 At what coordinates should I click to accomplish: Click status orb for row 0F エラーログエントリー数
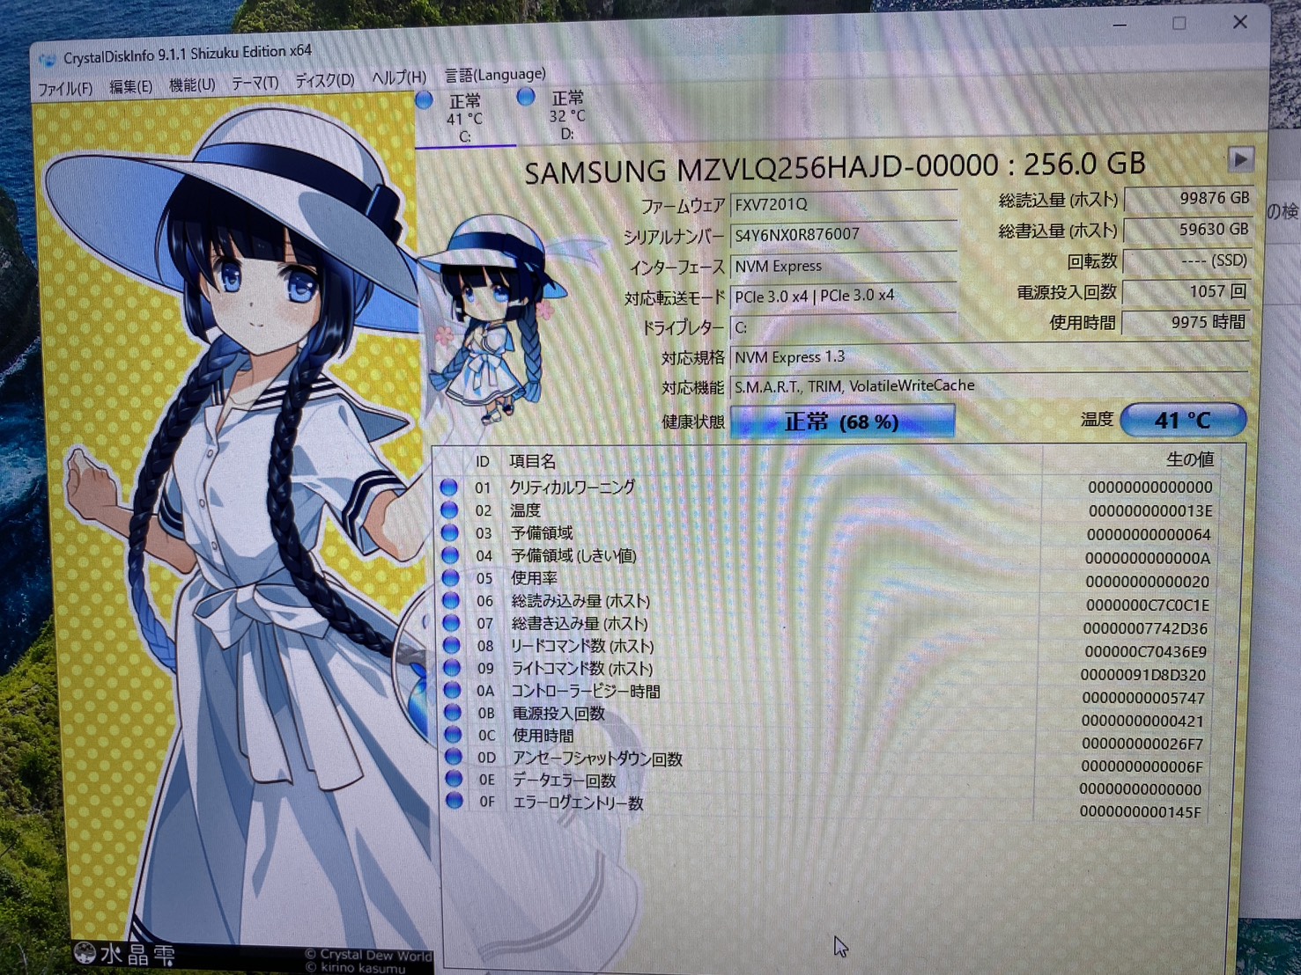point(455,801)
